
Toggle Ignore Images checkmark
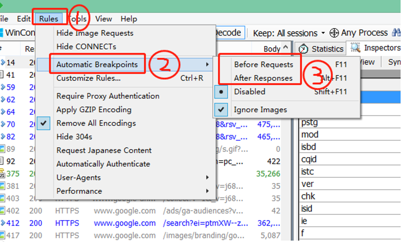(x=286, y=110)
